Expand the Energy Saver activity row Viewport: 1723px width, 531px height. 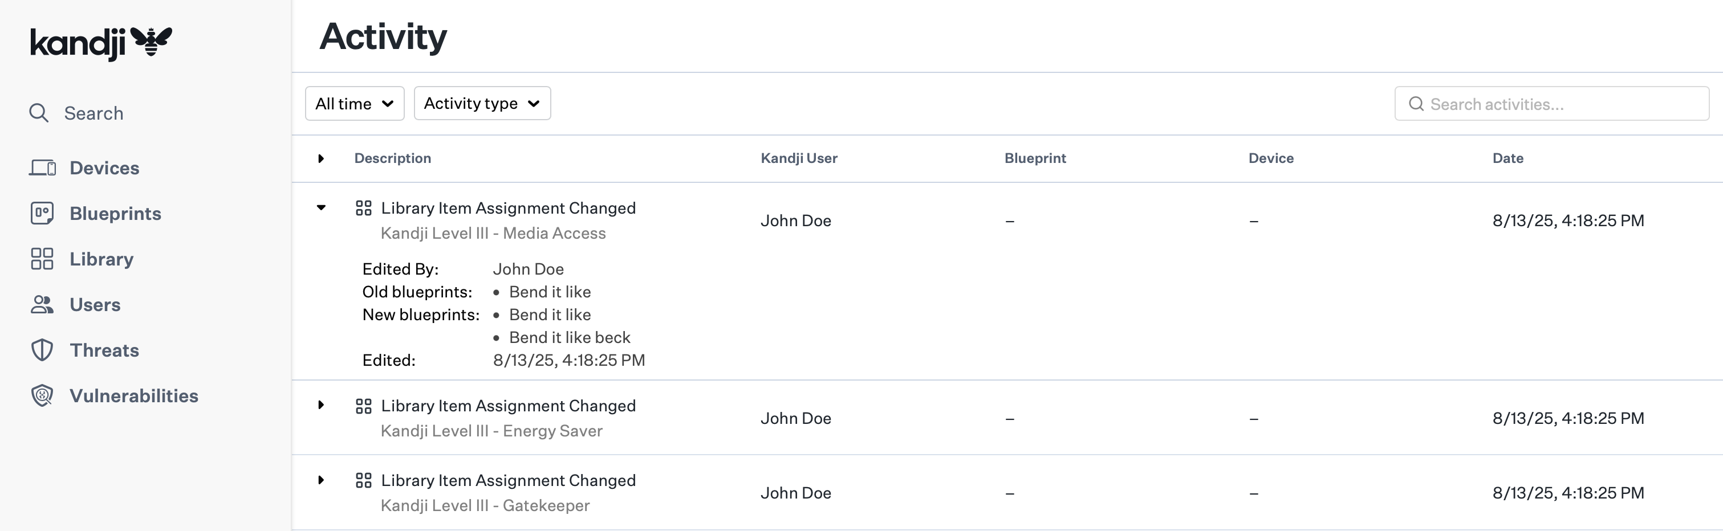(x=322, y=405)
